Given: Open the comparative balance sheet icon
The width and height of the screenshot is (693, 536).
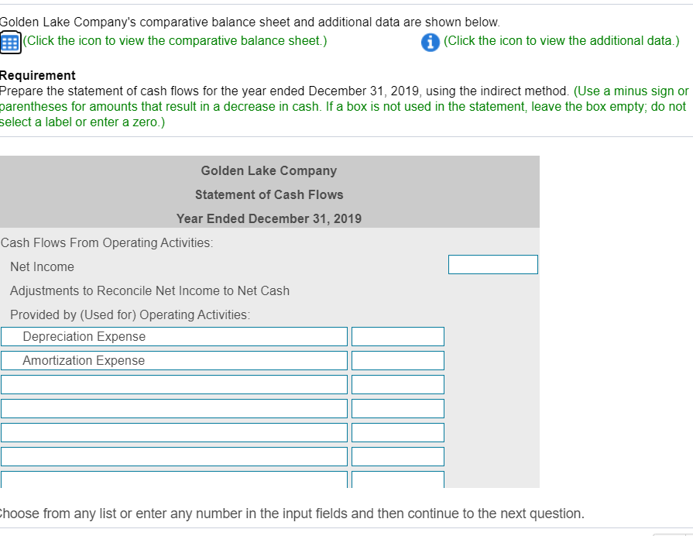Looking at the screenshot, I should point(9,40).
